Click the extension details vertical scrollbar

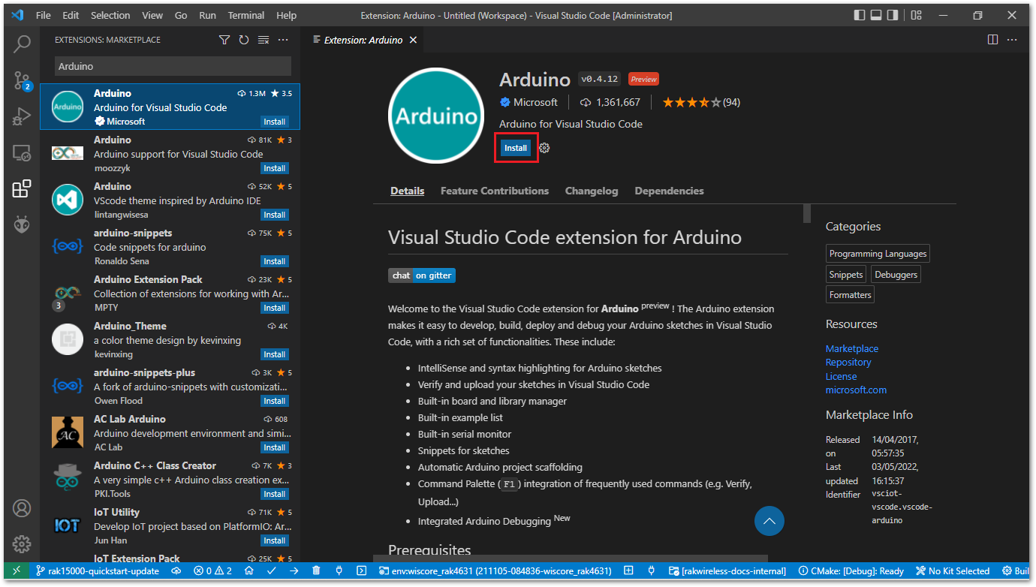807,213
